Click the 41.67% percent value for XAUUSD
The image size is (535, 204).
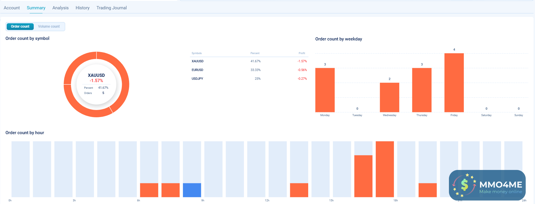tap(256, 61)
